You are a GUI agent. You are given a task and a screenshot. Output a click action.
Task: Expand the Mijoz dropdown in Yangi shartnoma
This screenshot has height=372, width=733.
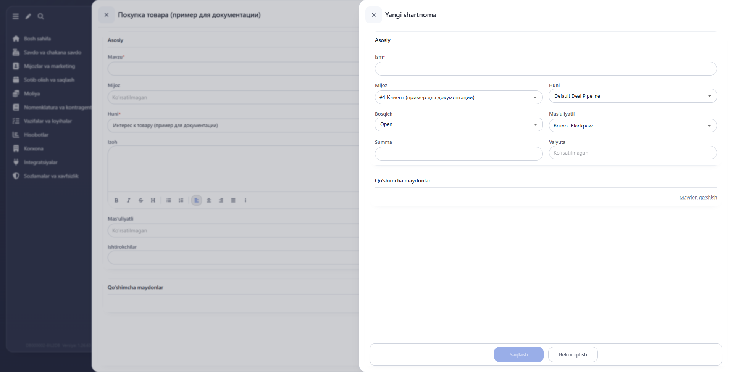(x=459, y=97)
